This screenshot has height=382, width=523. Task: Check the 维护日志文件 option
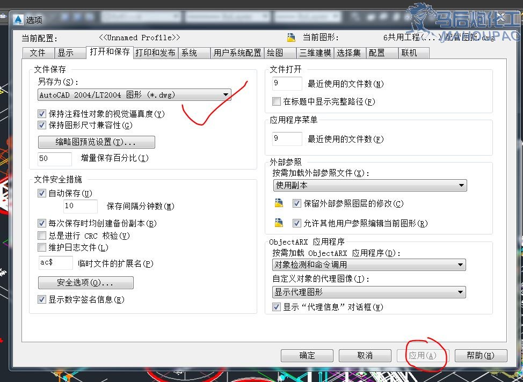tap(42, 247)
